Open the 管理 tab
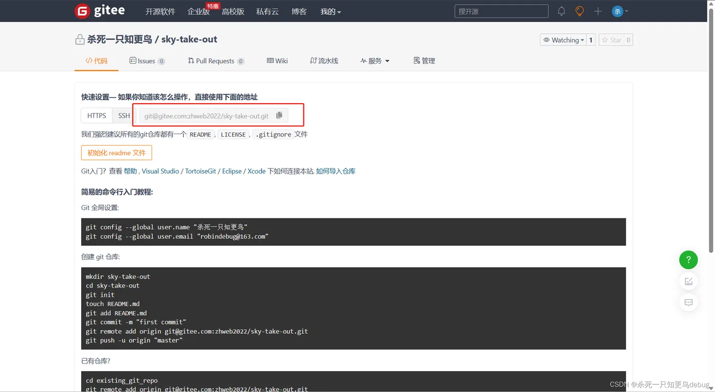Screen dimensions: 715x392 [x=424, y=61]
